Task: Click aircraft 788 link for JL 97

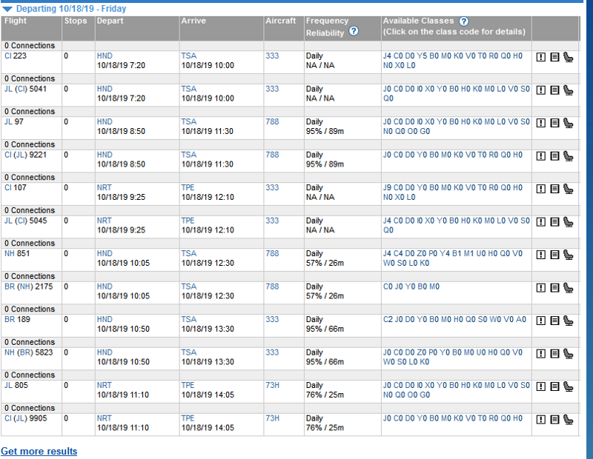Action: click(272, 121)
